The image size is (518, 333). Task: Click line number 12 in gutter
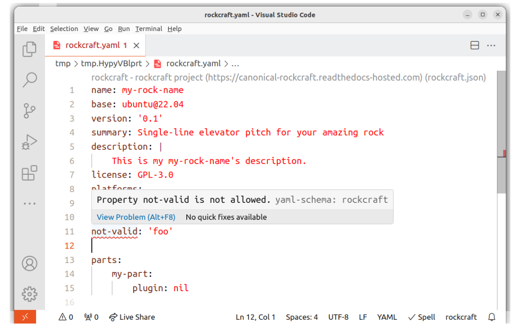click(x=69, y=246)
